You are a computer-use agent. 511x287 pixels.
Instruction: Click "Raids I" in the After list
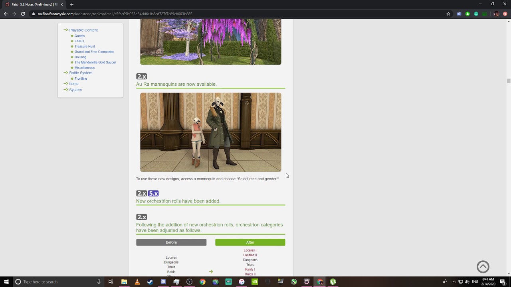(x=250, y=269)
